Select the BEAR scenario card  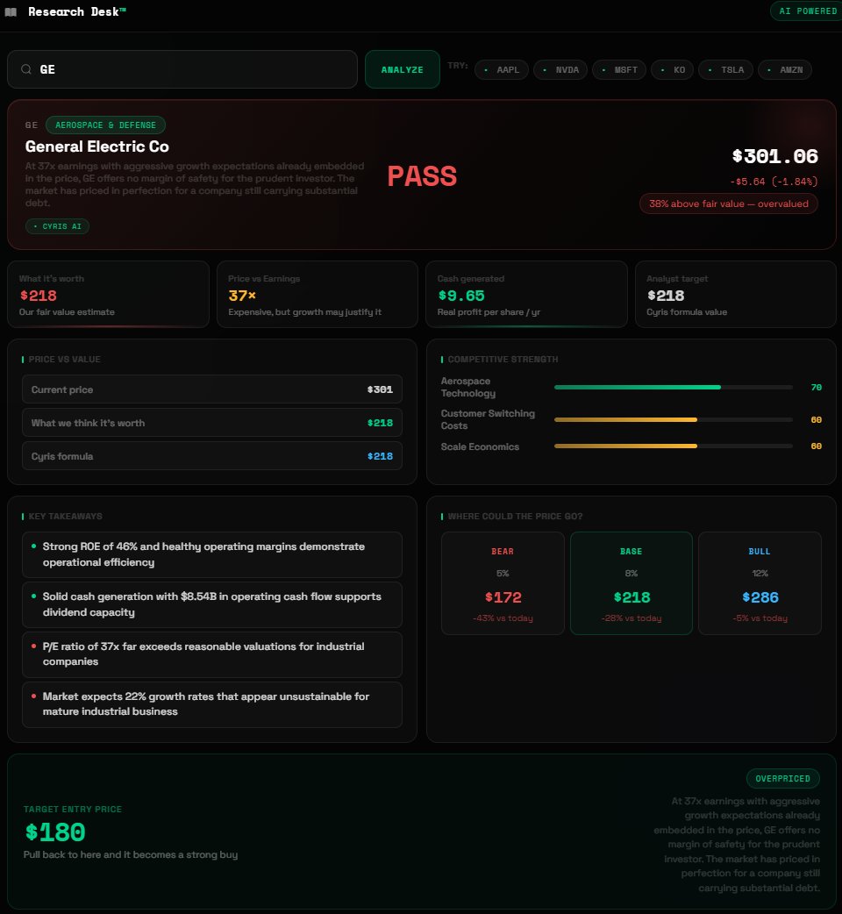503,583
